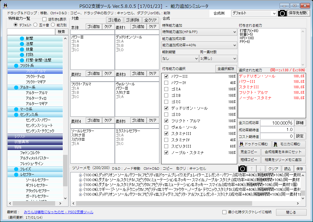This screenshot has width=313, height=222.
Task: Open the 報酬期間 なし dropdown
Action: (180, 59)
